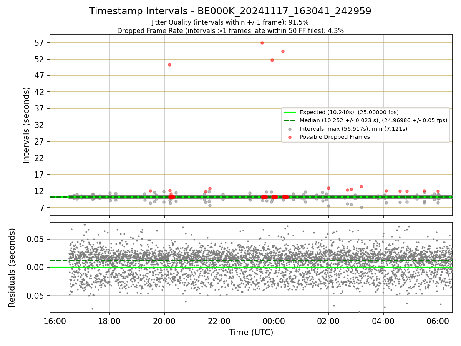Click the red point near 52 seconds just before 00:00
The image size is (461, 346).
tap(272, 60)
